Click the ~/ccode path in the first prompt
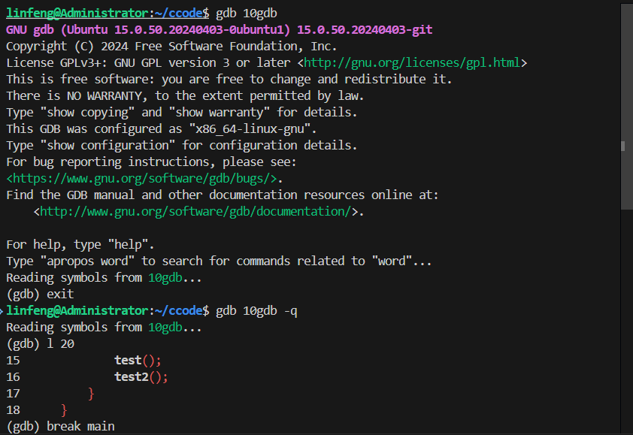This screenshot has width=633, height=435. pos(178,14)
